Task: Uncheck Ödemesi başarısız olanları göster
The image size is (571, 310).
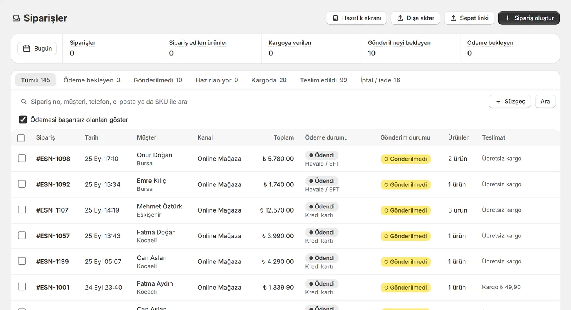Action: click(x=23, y=120)
